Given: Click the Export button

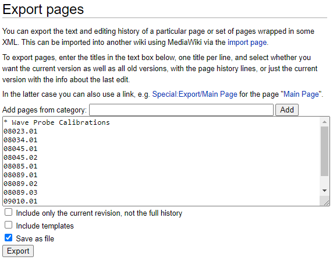Looking at the screenshot, I should click(x=18, y=251).
